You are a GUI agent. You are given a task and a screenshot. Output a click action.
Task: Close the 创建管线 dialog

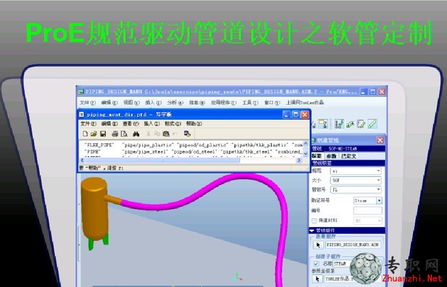[x=380, y=140]
